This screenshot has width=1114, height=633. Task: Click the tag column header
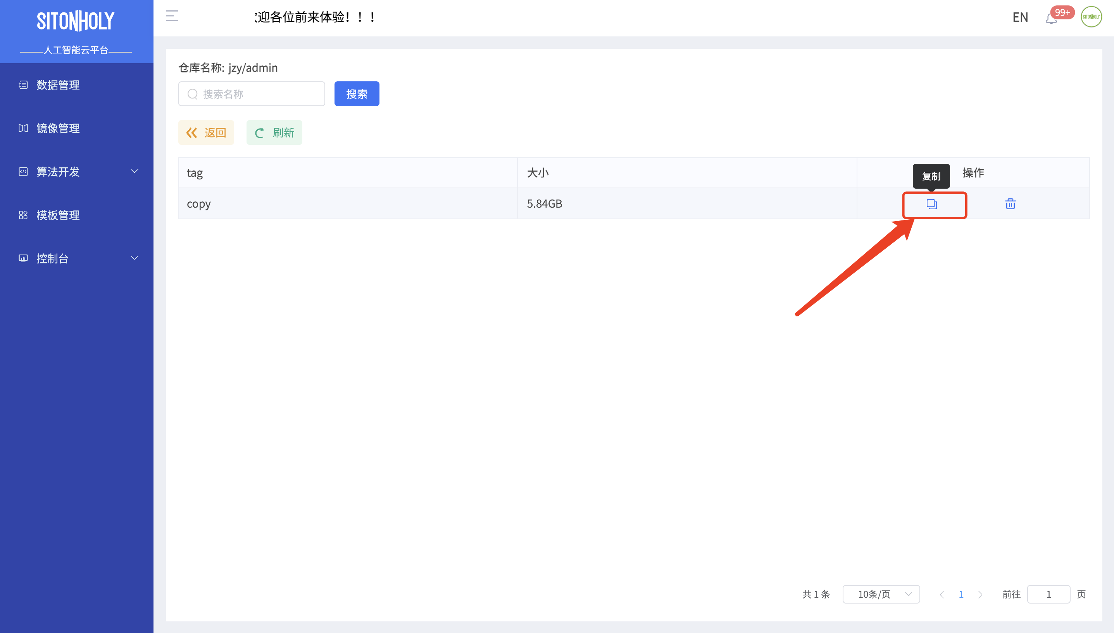tap(348, 173)
